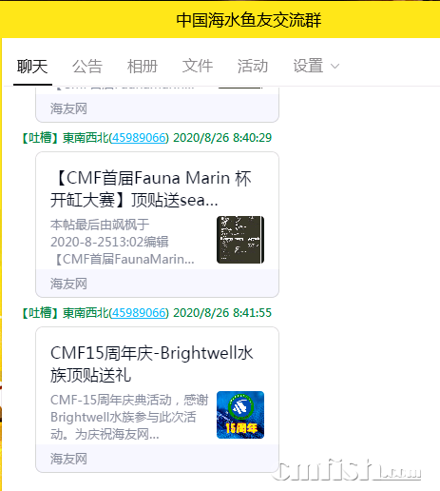
Task: Click 海友网 footer of Brightwell card
Action: 68,459
